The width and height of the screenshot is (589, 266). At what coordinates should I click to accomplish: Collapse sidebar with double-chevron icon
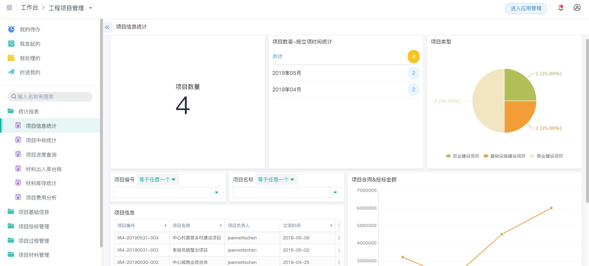[x=107, y=27]
